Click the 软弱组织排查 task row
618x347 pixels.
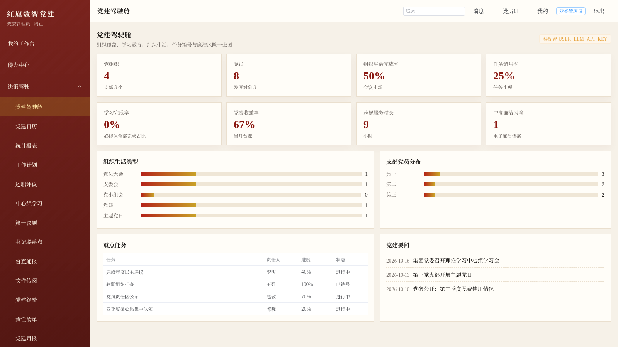235,284
